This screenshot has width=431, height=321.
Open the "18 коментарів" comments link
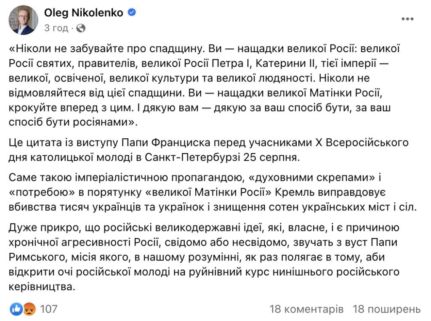pyautogui.click(x=306, y=309)
